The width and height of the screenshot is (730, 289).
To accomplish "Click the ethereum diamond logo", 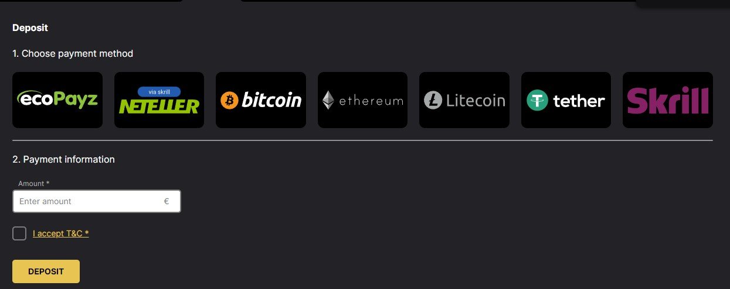I will click(x=328, y=101).
